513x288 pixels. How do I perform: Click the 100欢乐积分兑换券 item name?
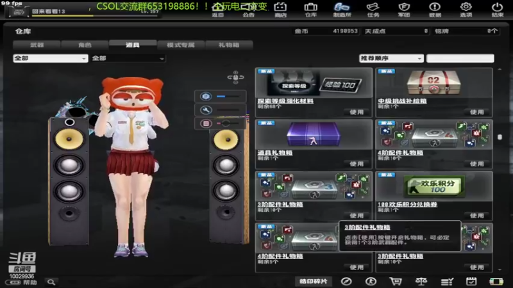[407, 204]
